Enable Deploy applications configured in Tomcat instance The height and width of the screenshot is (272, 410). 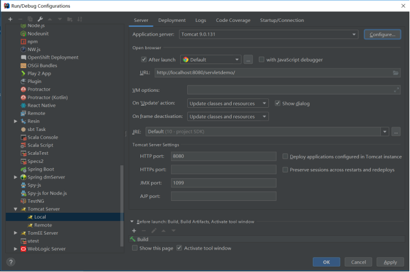[285, 156]
